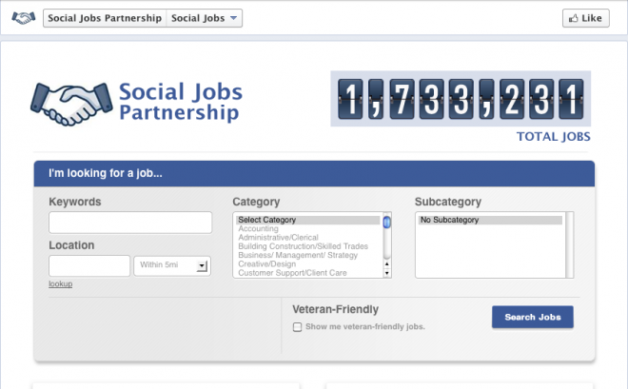Choose Administrative/Clerical category option
This screenshot has height=389, width=628.
[278, 238]
